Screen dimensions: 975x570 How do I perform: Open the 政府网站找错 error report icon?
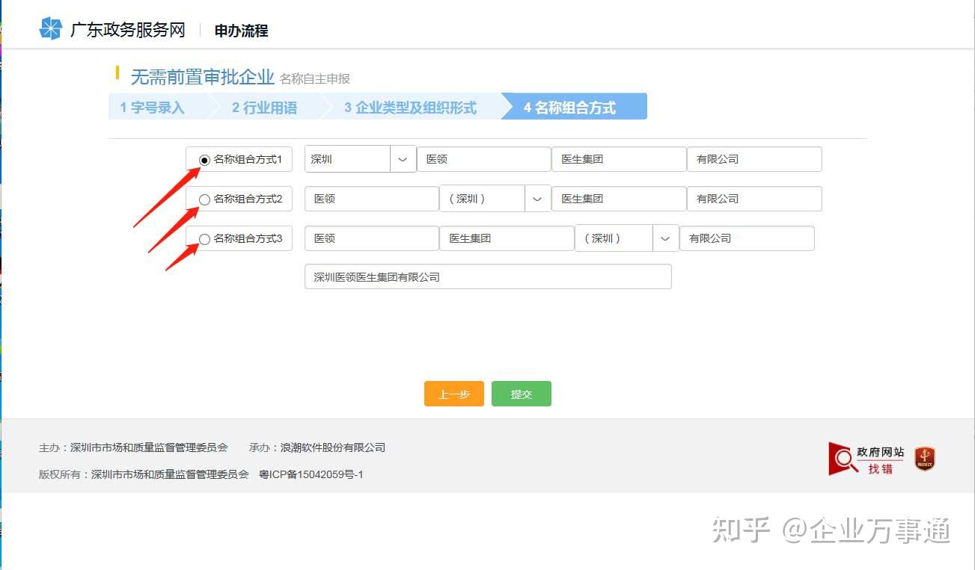867,459
